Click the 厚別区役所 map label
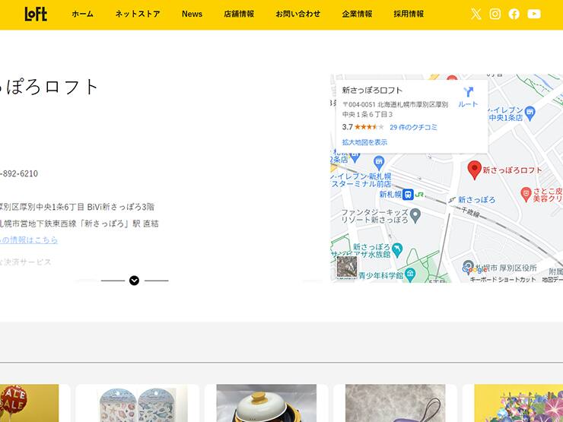The width and height of the screenshot is (563, 422). [x=505, y=268]
